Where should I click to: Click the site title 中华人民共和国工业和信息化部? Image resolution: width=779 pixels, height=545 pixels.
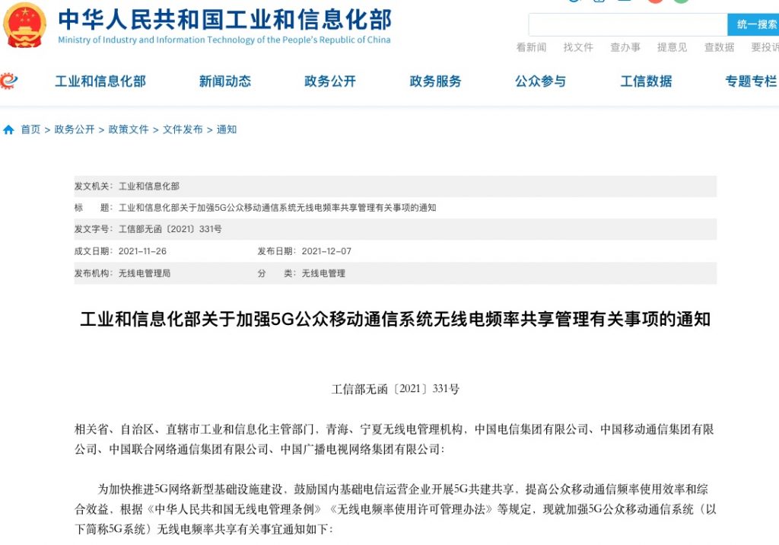click(225, 19)
